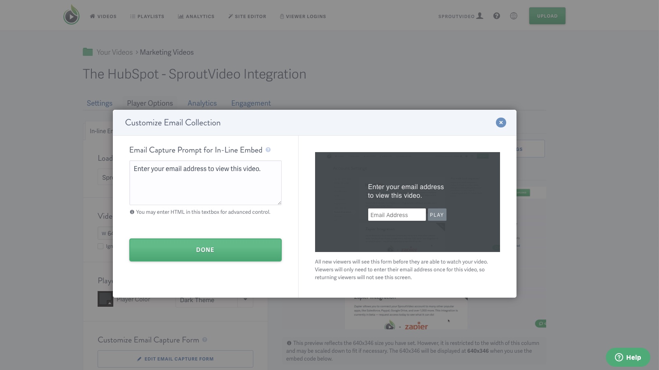659x370 pixels.
Task: Click the globe language icon
Action: 514,16
